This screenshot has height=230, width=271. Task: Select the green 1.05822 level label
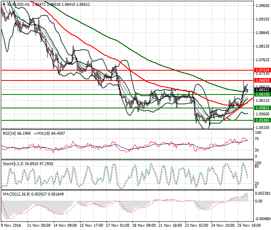[262, 108]
